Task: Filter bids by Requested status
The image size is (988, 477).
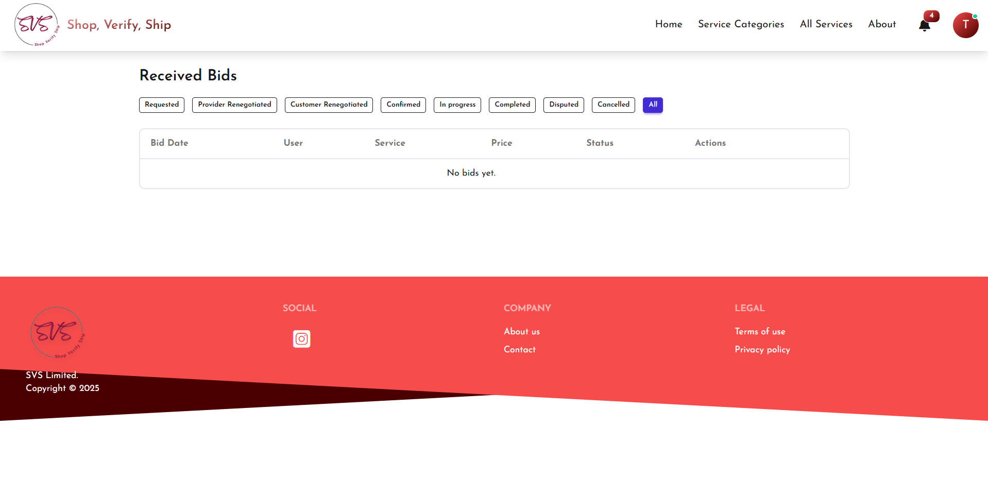Action: [x=162, y=105]
